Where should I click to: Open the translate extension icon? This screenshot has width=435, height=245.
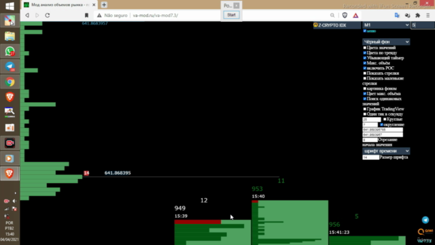[397, 15]
